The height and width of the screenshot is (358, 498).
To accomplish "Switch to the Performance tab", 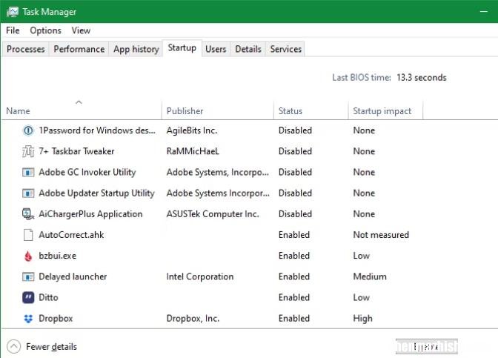I will coord(79,49).
